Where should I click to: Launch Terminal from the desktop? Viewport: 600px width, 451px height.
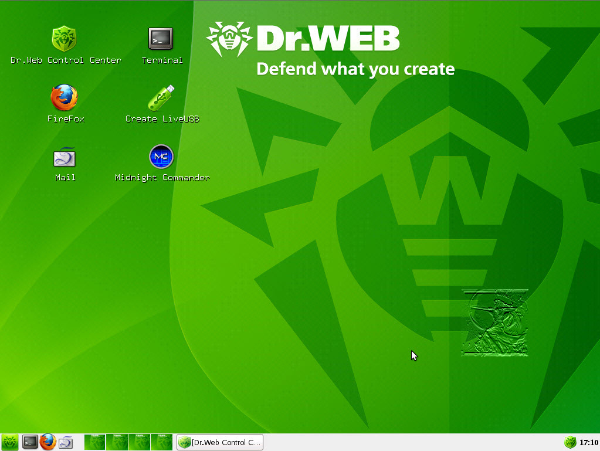161,39
